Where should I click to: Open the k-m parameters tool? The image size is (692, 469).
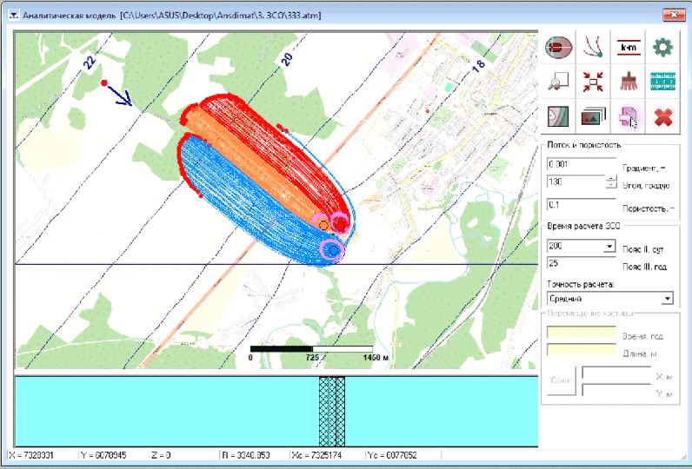click(628, 48)
